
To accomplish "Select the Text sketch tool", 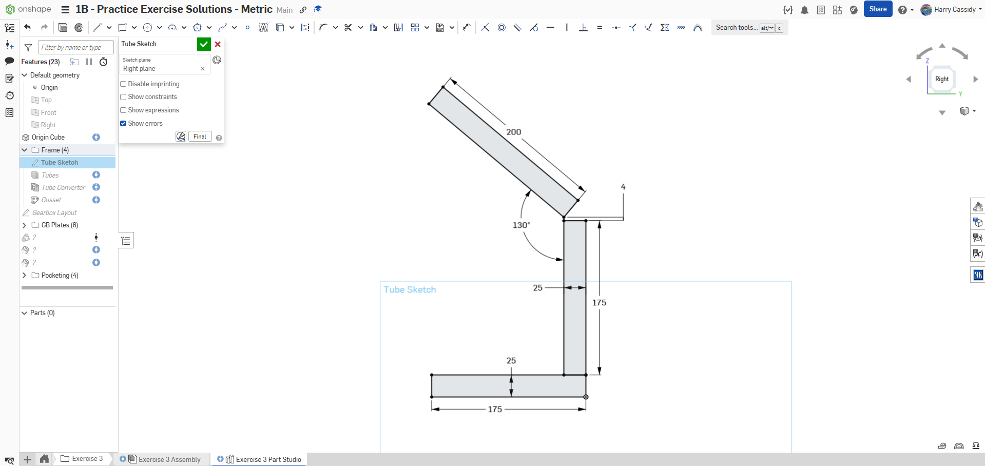I will point(263,28).
